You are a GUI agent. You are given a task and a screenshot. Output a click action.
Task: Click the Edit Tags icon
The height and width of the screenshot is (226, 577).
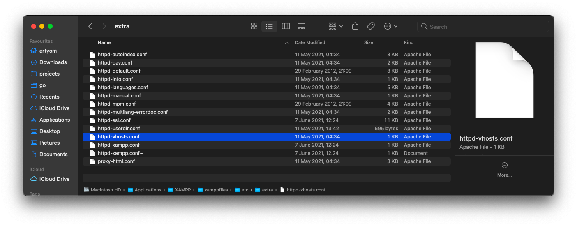click(x=371, y=26)
